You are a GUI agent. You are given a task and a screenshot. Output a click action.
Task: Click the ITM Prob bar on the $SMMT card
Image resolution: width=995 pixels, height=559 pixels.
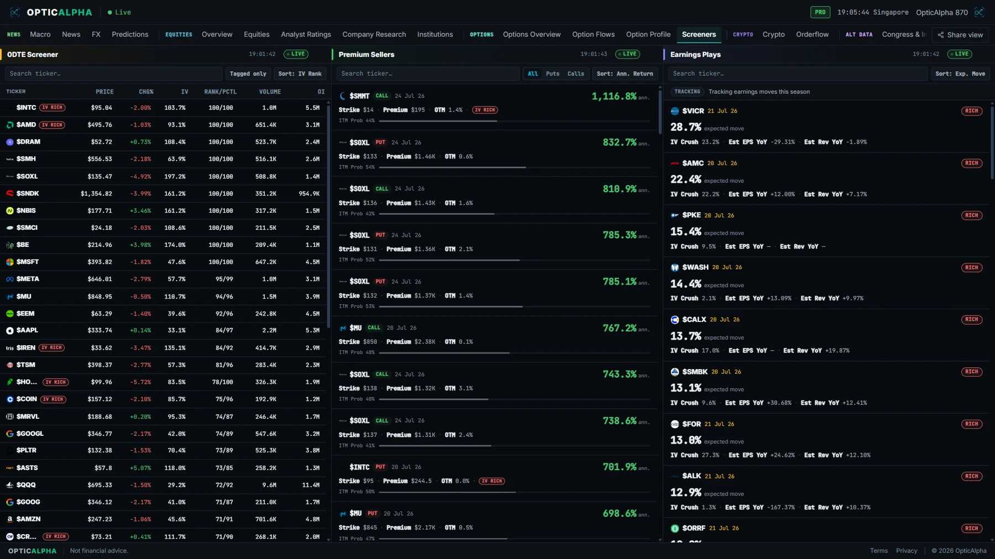514,120
